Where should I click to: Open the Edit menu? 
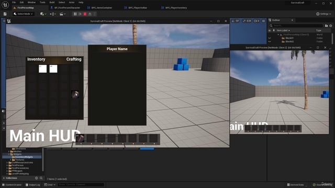(x=22, y=2)
